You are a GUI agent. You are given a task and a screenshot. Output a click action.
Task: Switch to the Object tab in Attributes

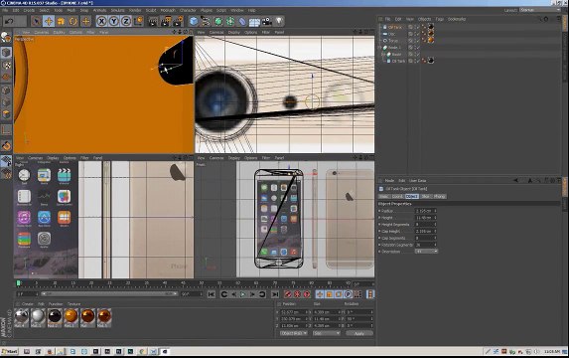click(411, 196)
